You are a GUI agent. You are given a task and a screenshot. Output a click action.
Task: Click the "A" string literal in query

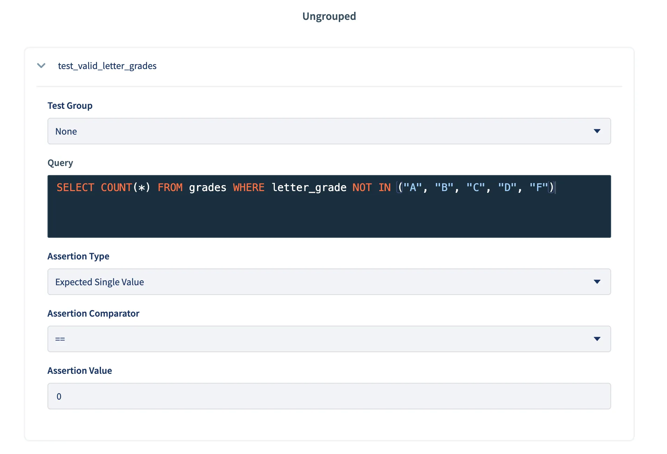[x=412, y=188]
